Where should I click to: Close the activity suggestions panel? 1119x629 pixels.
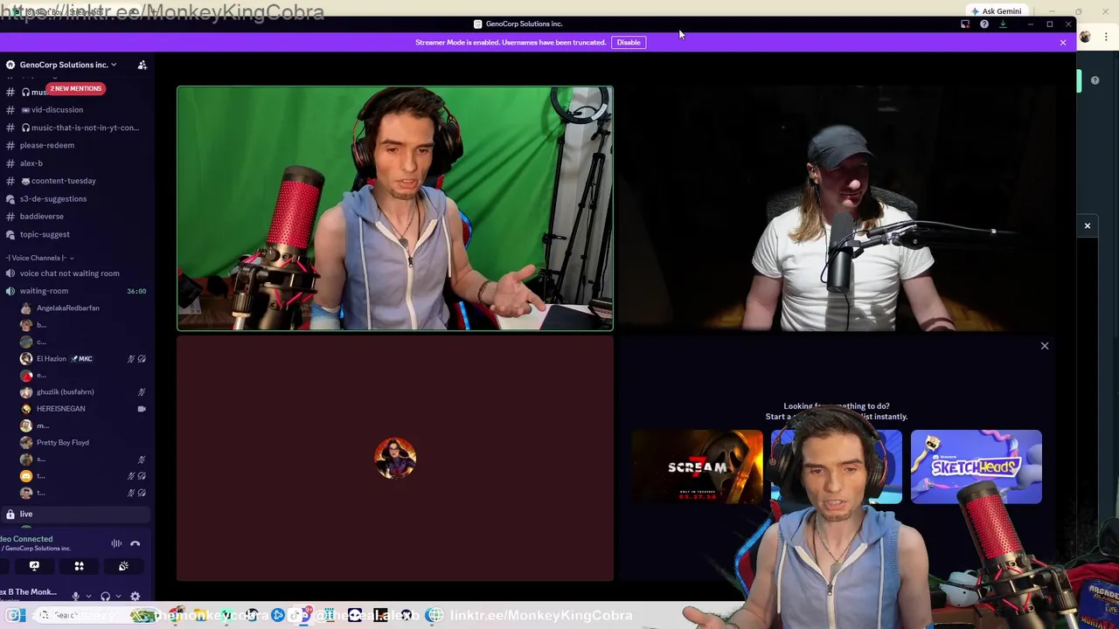click(1045, 346)
